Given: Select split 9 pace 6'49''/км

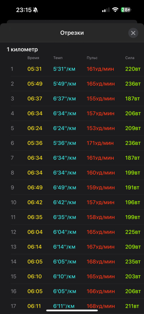Looking at the screenshot, I should pos(65,188).
